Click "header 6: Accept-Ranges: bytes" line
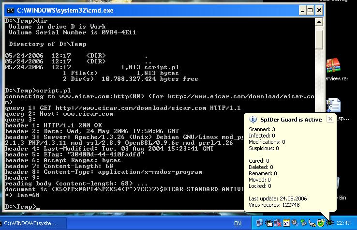 63,160
